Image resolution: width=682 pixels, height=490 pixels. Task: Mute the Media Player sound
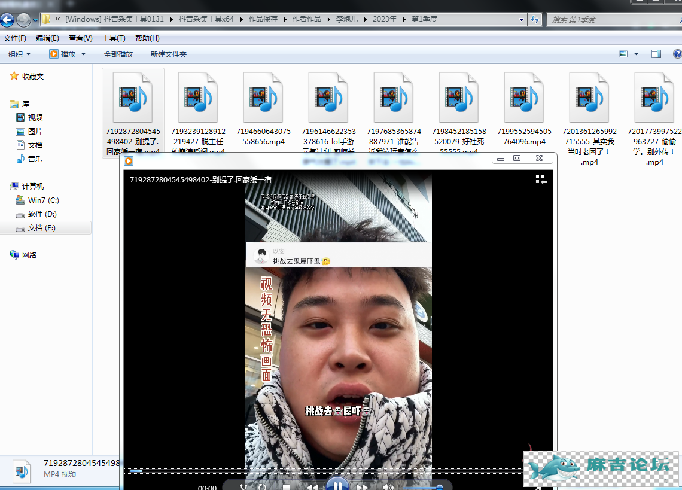point(388,488)
